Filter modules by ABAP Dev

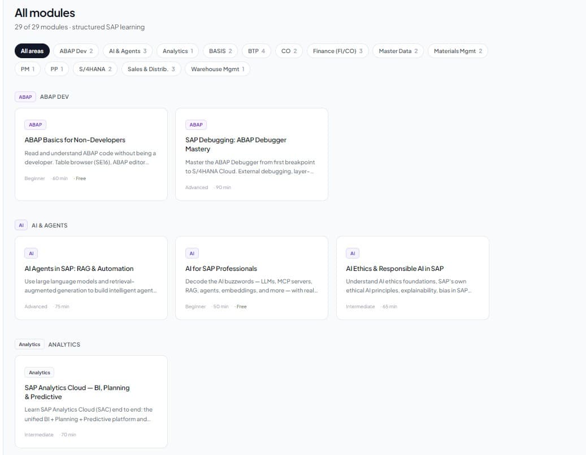click(x=76, y=51)
